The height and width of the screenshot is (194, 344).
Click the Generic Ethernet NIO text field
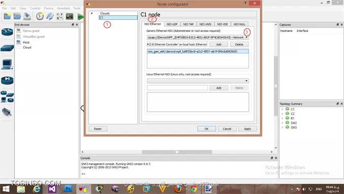click(x=177, y=44)
